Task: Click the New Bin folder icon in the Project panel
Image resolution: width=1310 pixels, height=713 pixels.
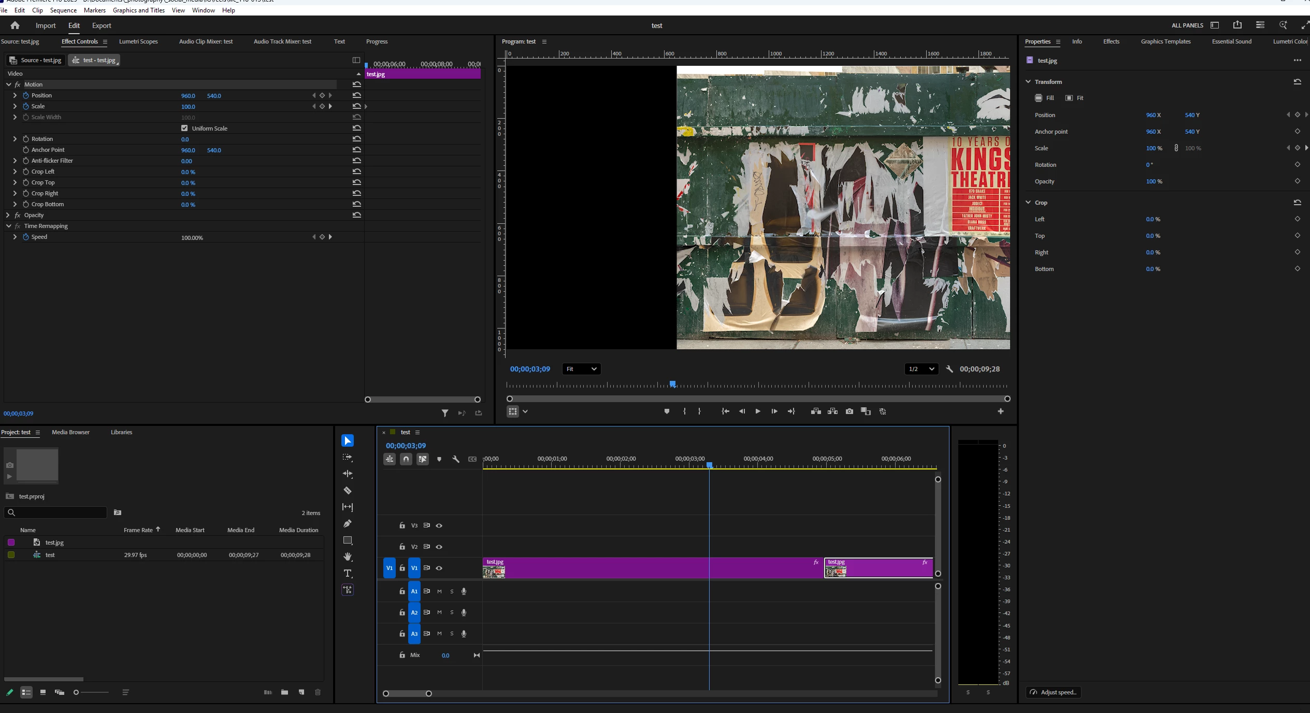Action: click(x=284, y=692)
